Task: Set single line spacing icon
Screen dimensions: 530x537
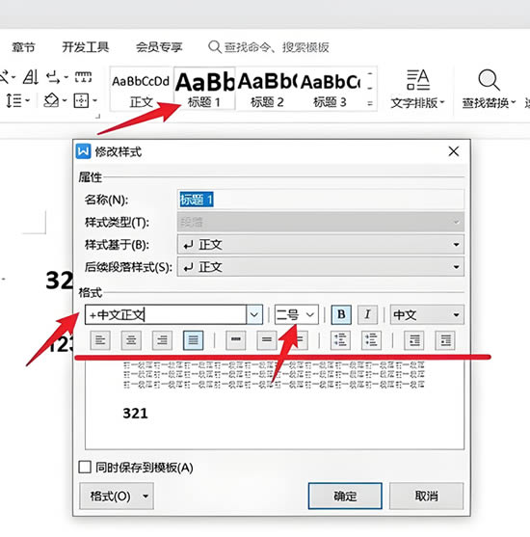Action: tap(235, 340)
